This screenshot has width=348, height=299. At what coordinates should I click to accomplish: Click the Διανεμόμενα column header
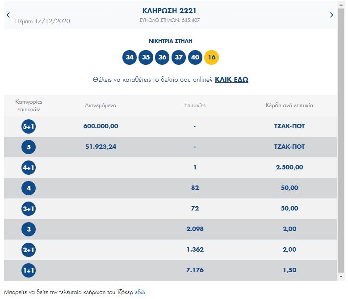coord(101,105)
